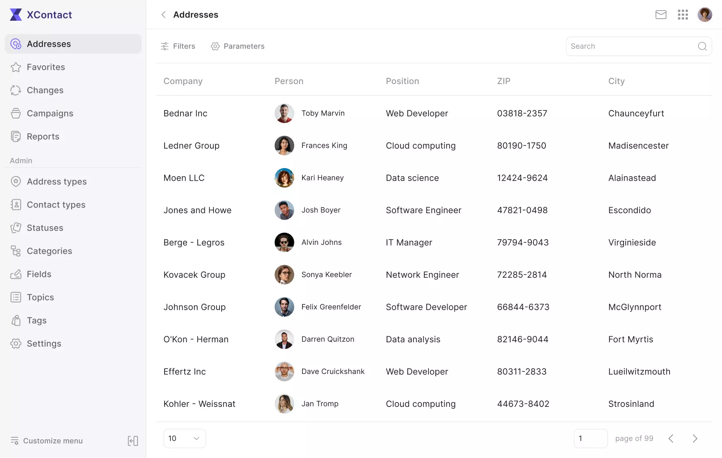722x458 pixels.
Task: Open Reports in the sidebar
Action: pyautogui.click(x=73, y=136)
